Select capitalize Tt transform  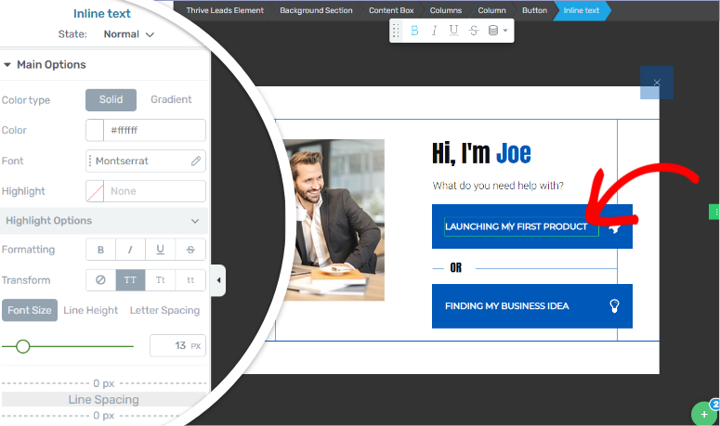click(160, 280)
